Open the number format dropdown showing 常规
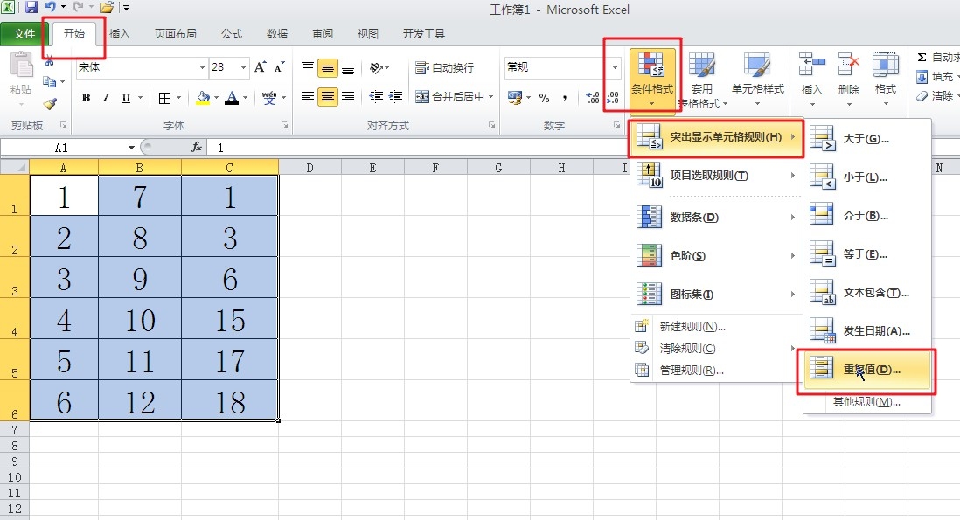This screenshot has height=520, width=960. coord(615,68)
